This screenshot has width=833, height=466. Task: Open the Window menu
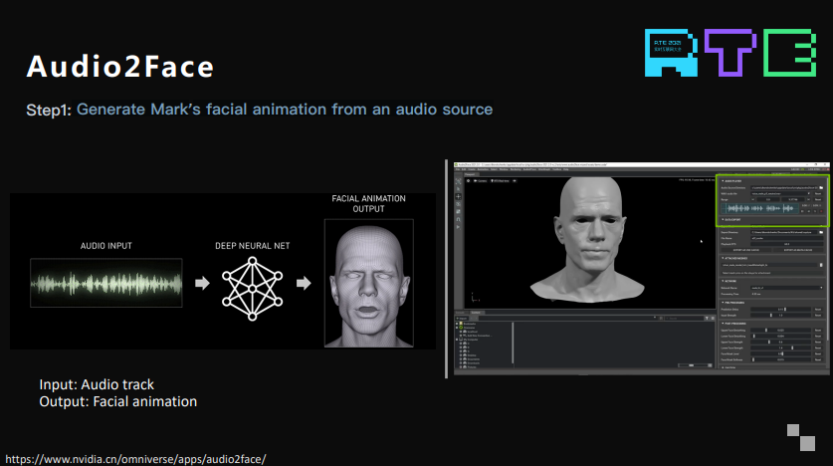tap(504, 169)
